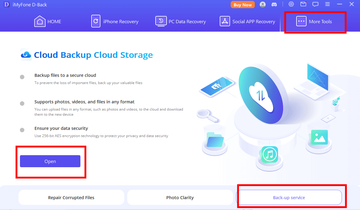Click the Social APP Recovery icon

(x=225, y=21)
